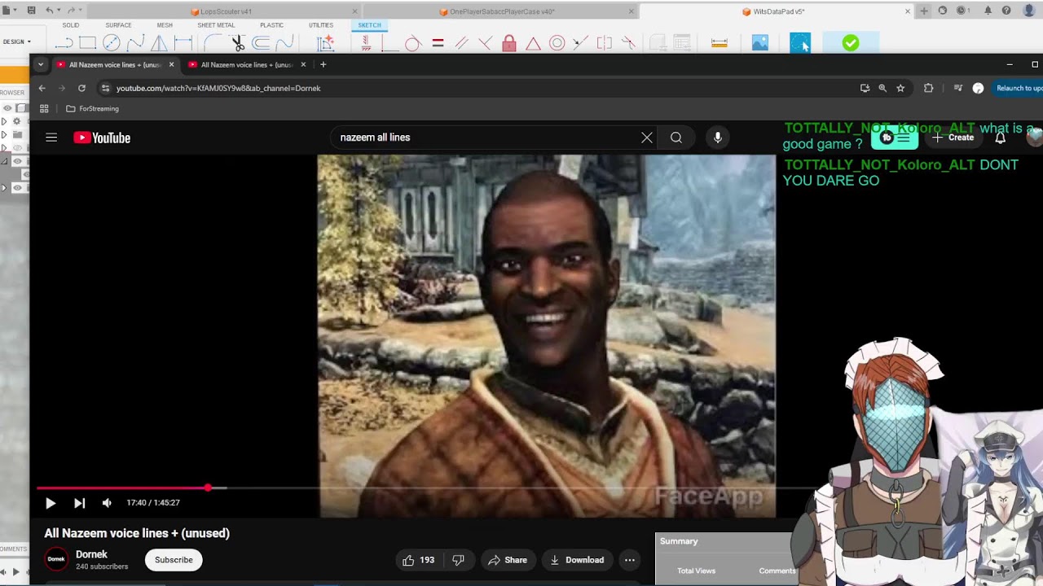
Task: Apply the Perpendicular constraint in Fusion toolbar
Action: pyautogui.click(x=486, y=43)
